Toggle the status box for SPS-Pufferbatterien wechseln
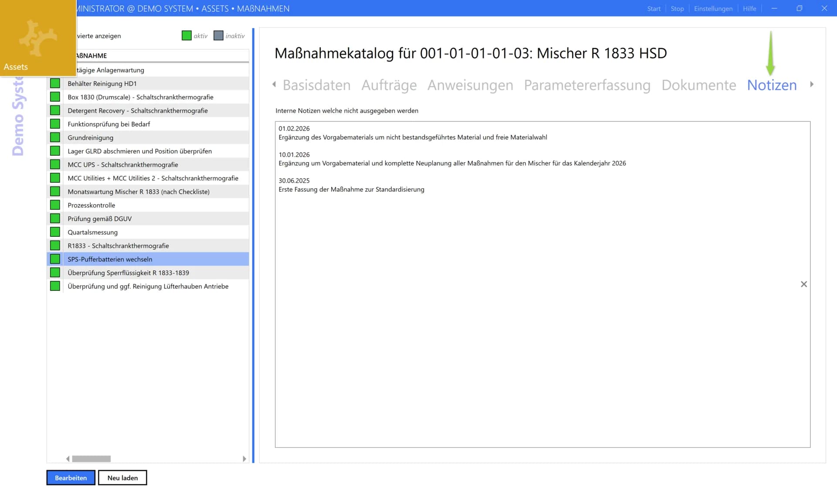837x497 pixels. tap(55, 259)
